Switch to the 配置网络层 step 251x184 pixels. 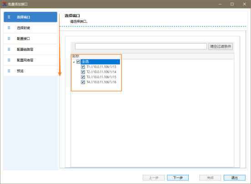tap(30, 60)
